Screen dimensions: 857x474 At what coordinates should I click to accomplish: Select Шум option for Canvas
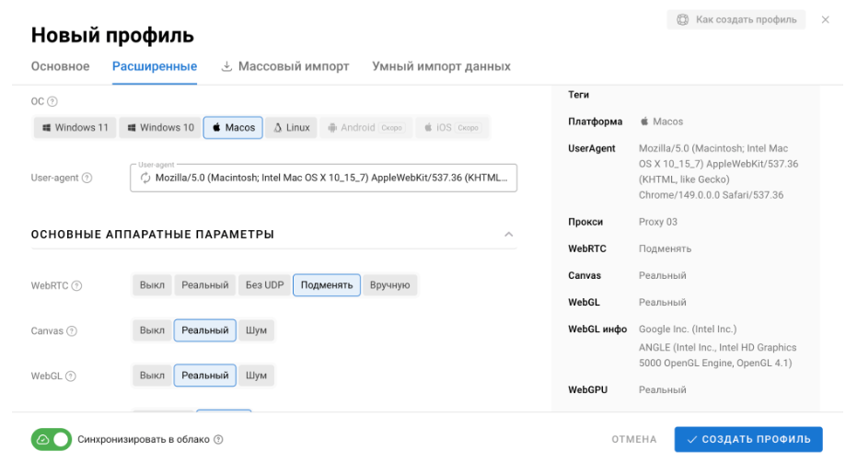(x=256, y=330)
